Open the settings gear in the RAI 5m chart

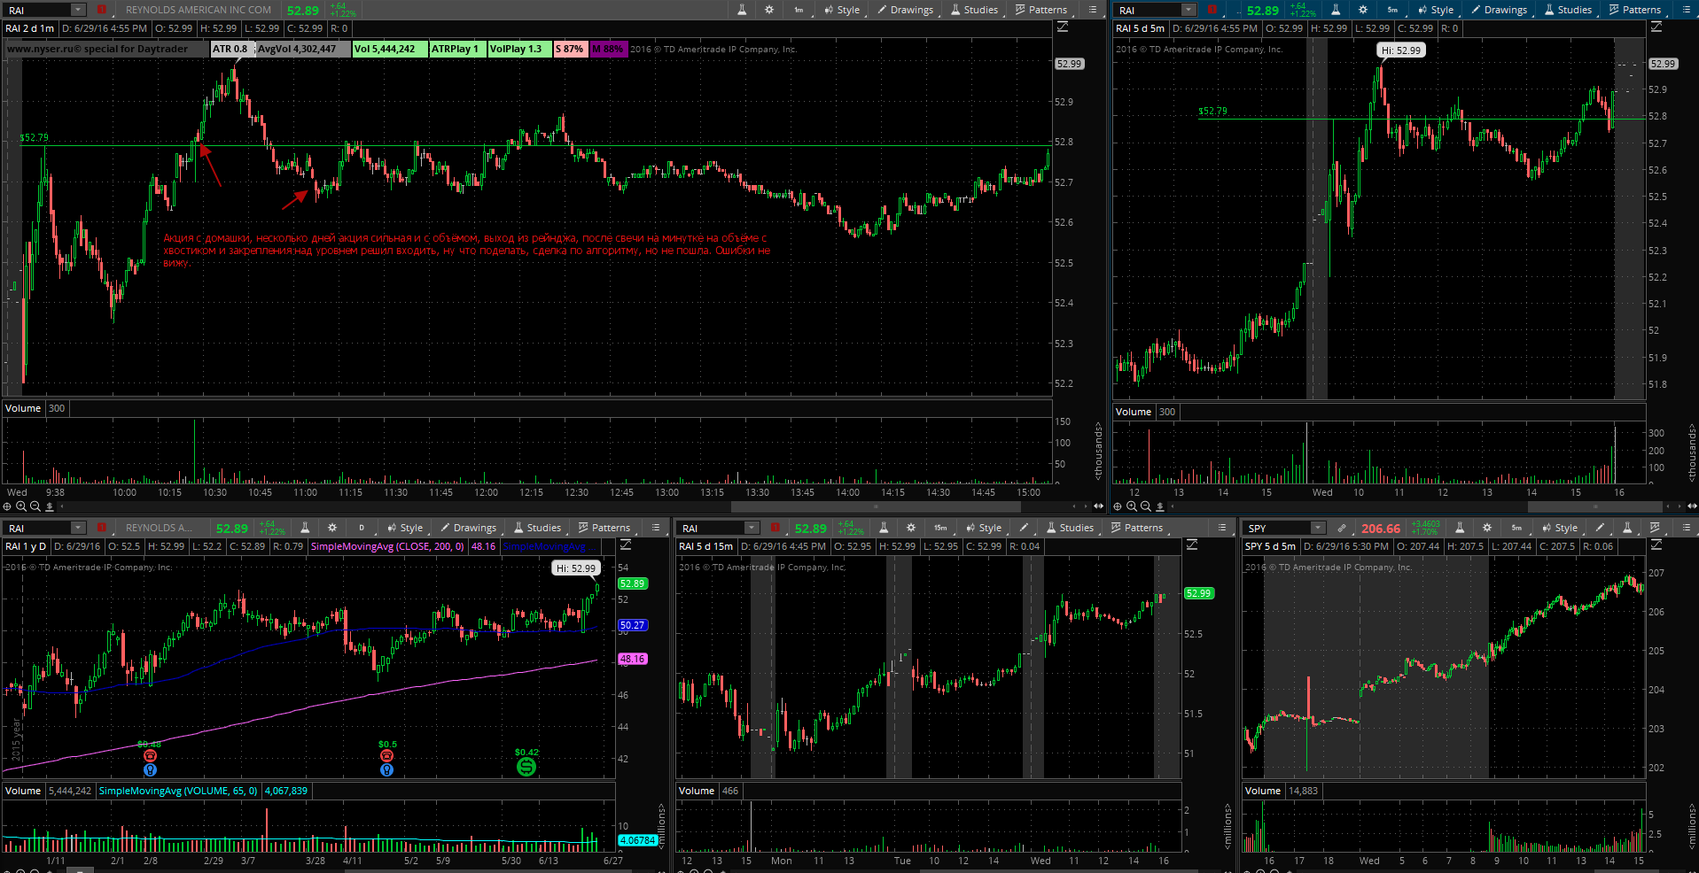pyautogui.click(x=1363, y=10)
